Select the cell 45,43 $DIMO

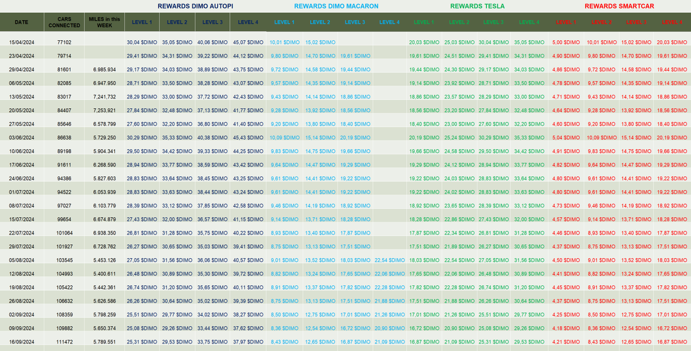[248, 138]
